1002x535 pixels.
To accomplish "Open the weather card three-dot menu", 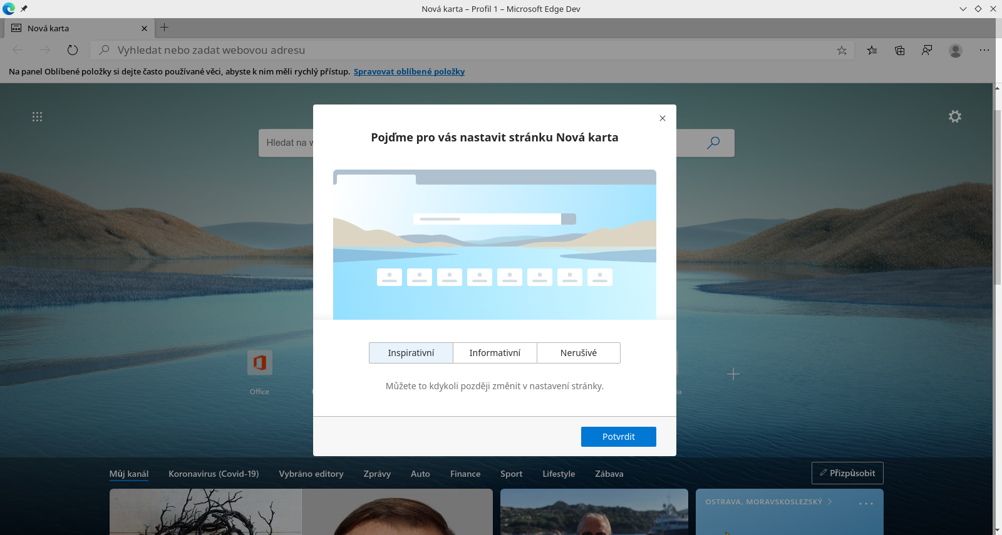I will pos(865,504).
